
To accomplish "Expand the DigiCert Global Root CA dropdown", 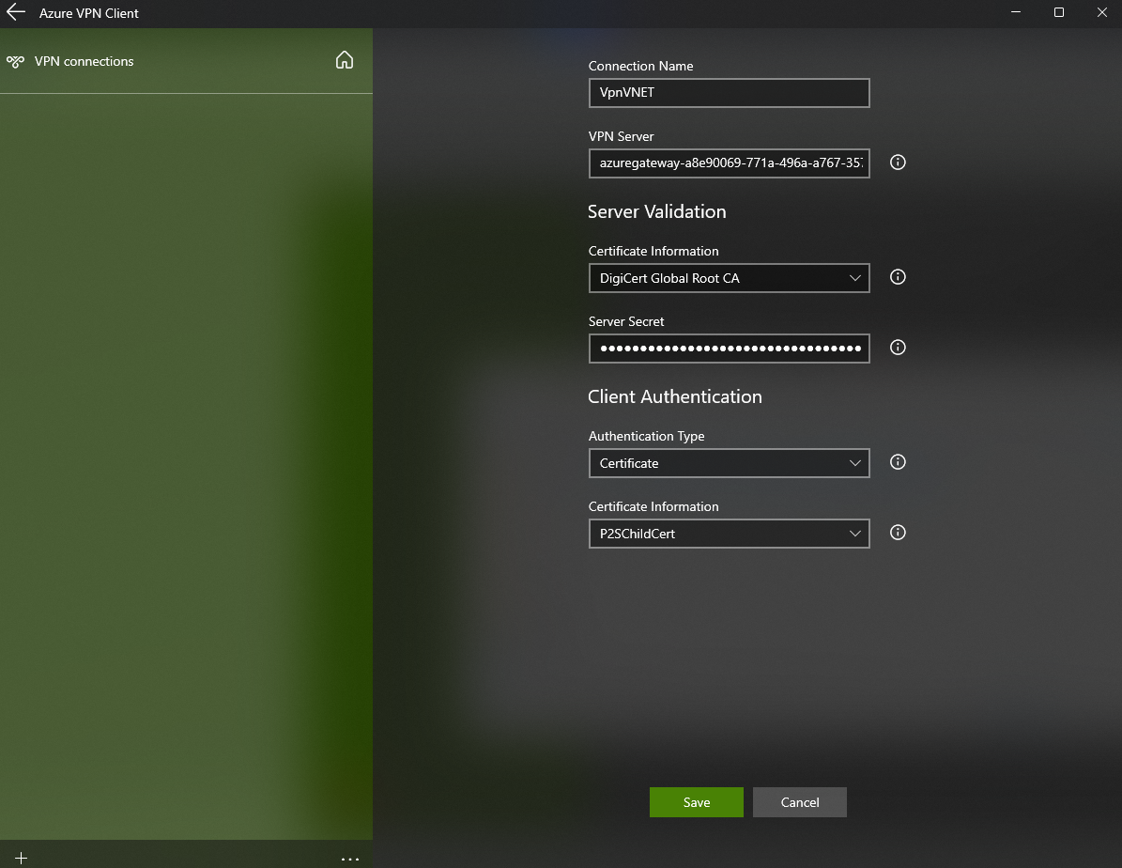I will click(x=730, y=278).
